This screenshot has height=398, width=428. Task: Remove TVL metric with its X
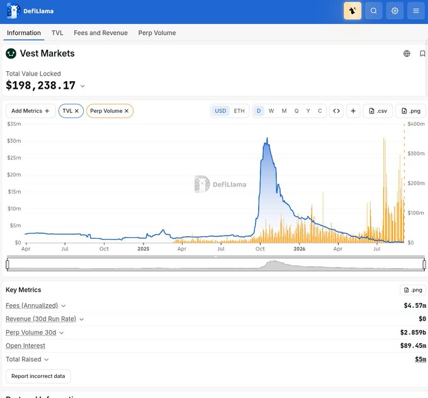[77, 111]
